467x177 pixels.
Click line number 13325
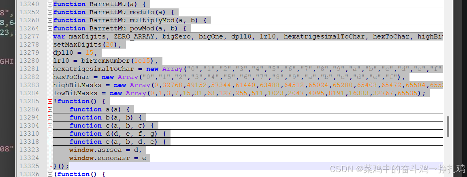(29, 166)
